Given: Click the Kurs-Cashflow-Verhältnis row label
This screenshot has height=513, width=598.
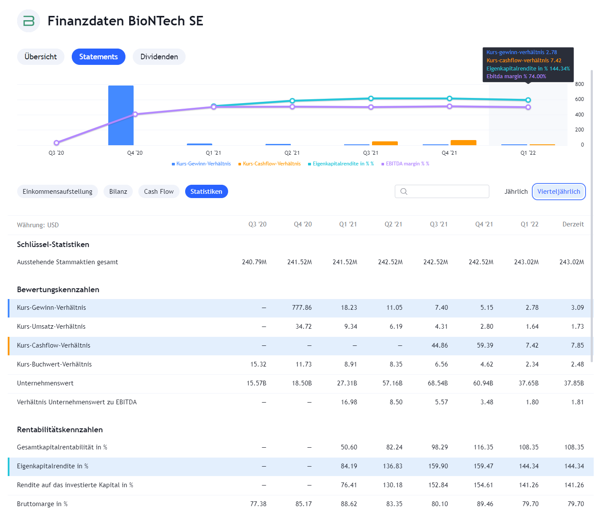Looking at the screenshot, I should (x=54, y=345).
